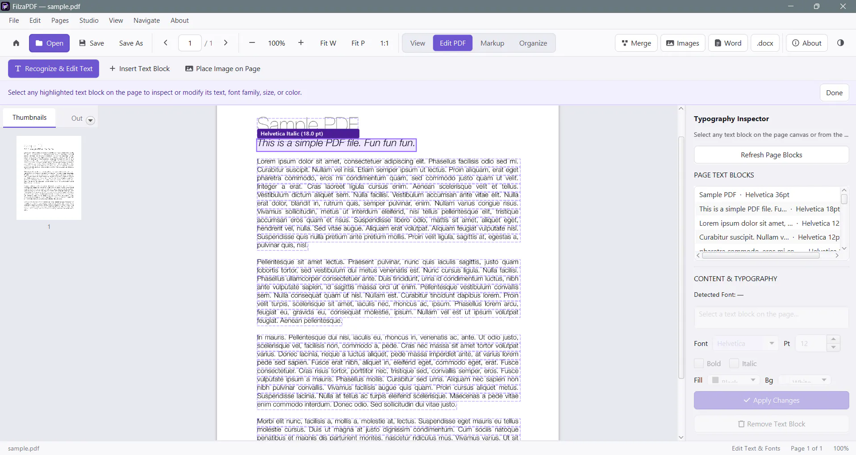Convert to Word with Word button

[x=728, y=43]
